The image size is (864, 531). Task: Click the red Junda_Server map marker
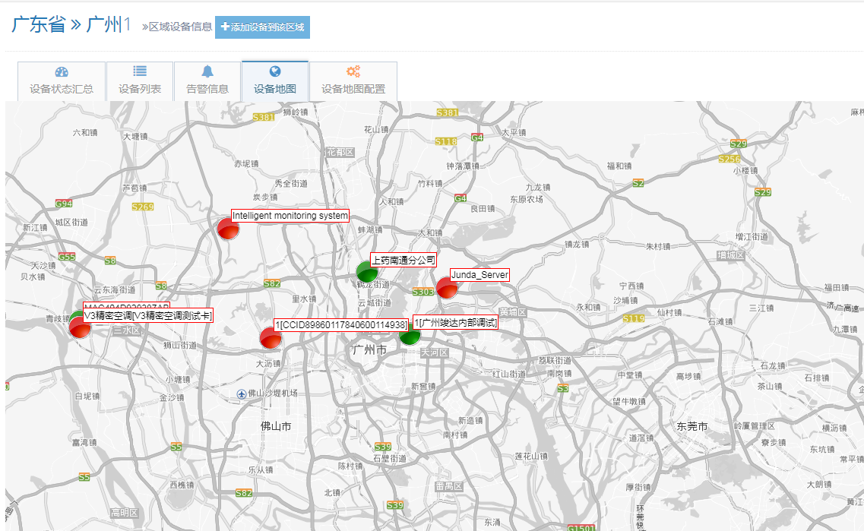[447, 287]
